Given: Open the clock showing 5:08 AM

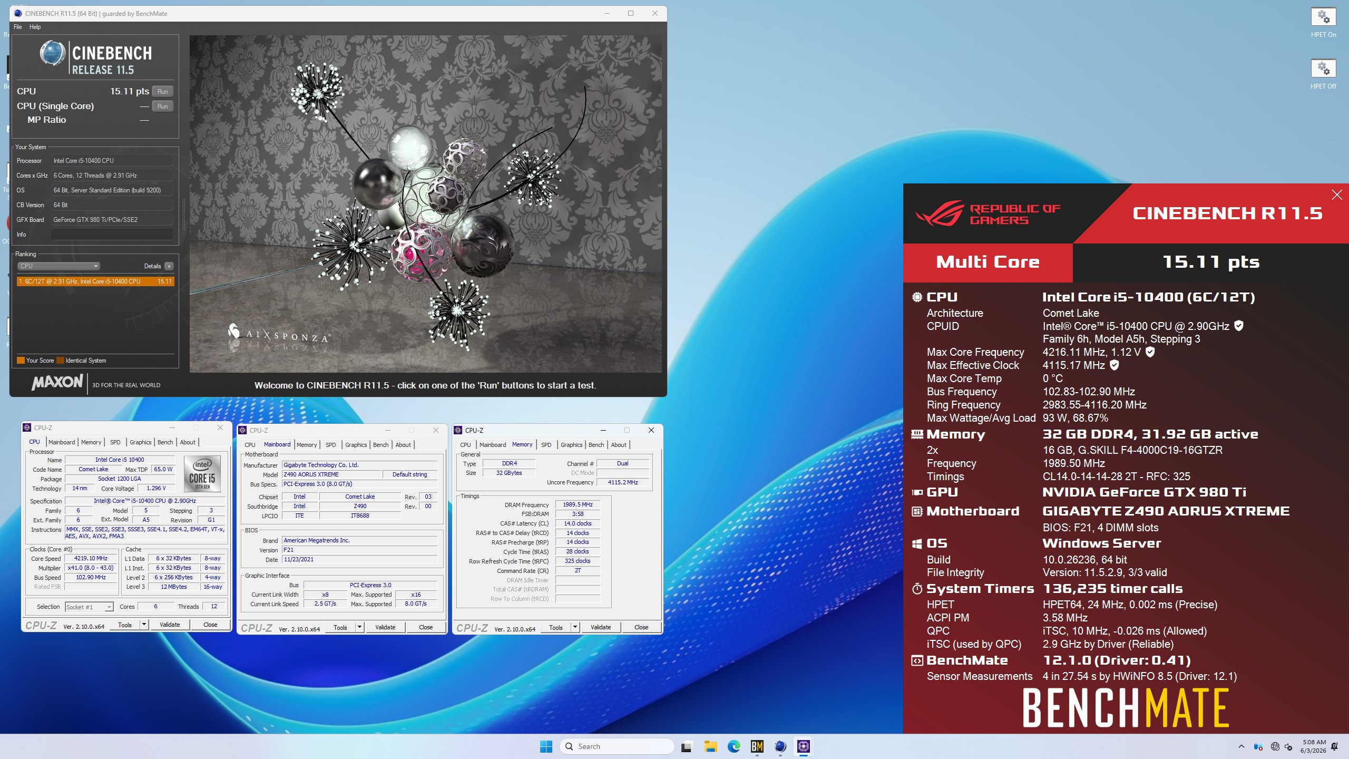Looking at the screenshot, I should tap(1313, 746).
